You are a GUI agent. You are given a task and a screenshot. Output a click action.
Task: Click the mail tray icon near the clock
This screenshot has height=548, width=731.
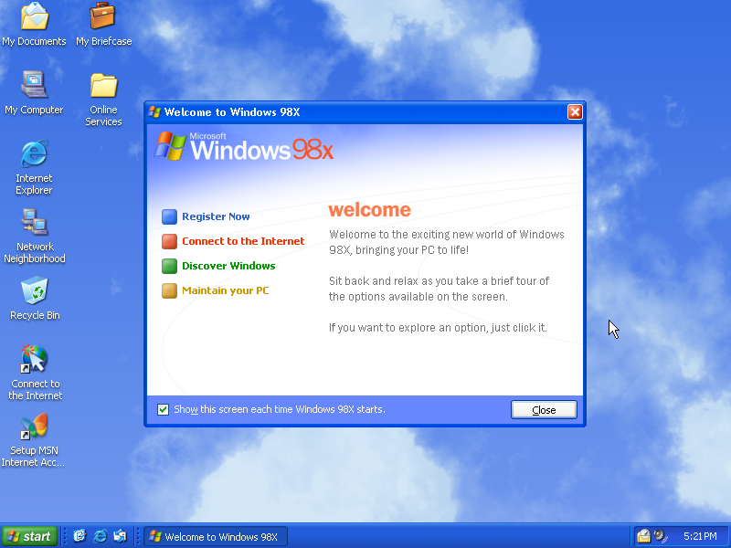click(644, 536)
